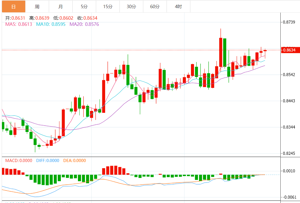The image size is (300, 203).
Task: Click the 0.8739 price axis label
Action: (x=289, y=22)
